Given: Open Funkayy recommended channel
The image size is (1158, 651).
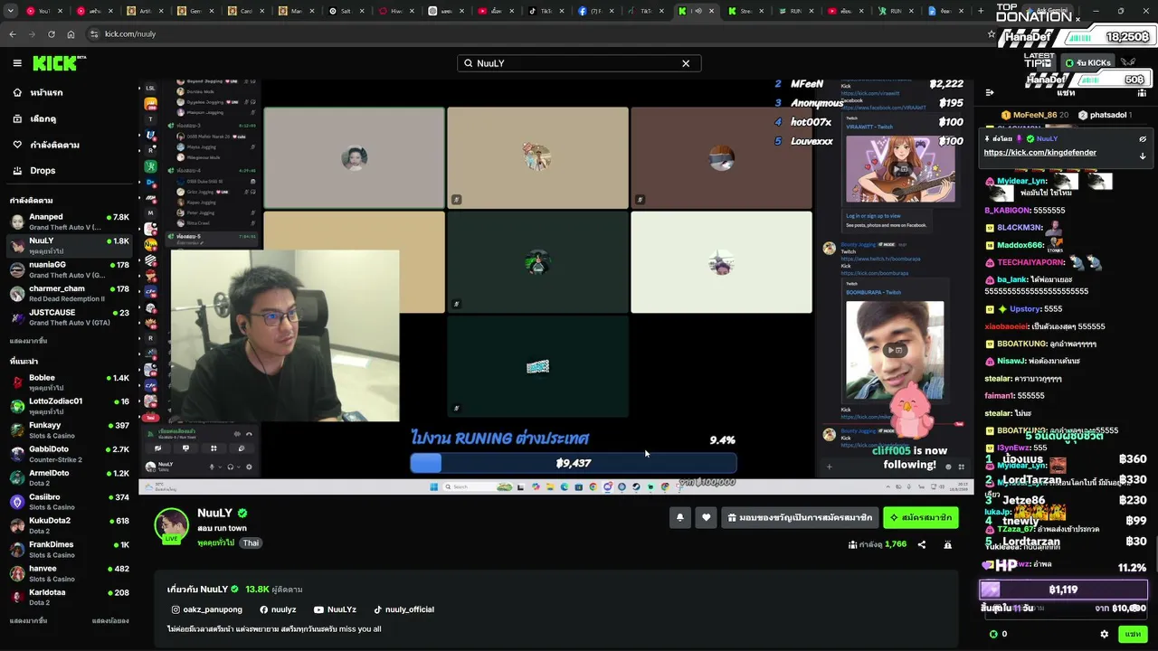Looking at the screenshot, I should [x=70, y=430].
